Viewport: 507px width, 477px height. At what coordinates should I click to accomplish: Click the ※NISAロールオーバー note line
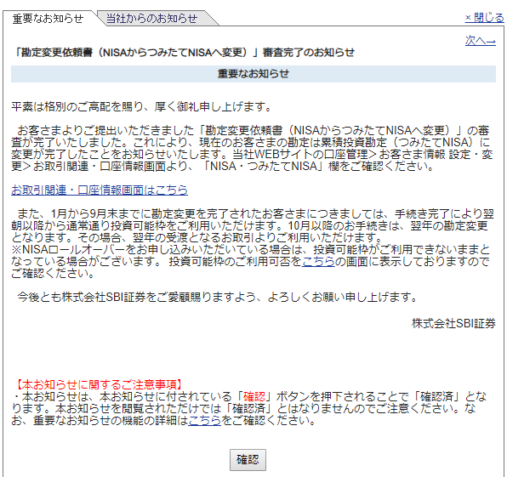click(251, 249)
